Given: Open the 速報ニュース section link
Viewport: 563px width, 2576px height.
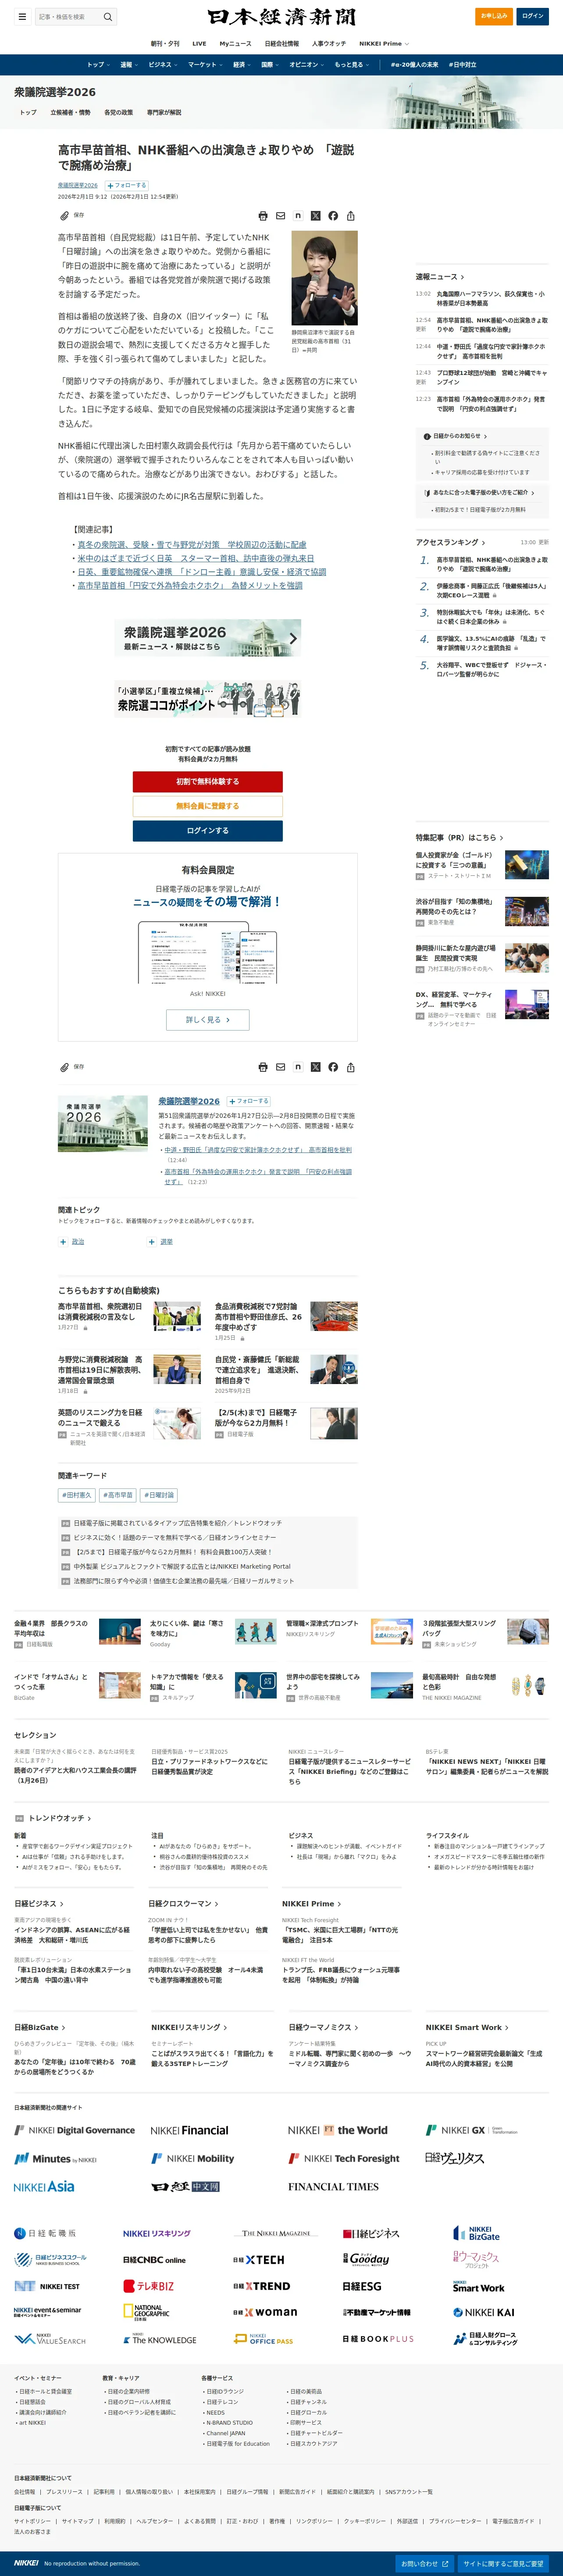Looking at the screenshot, I should [440, 277].
